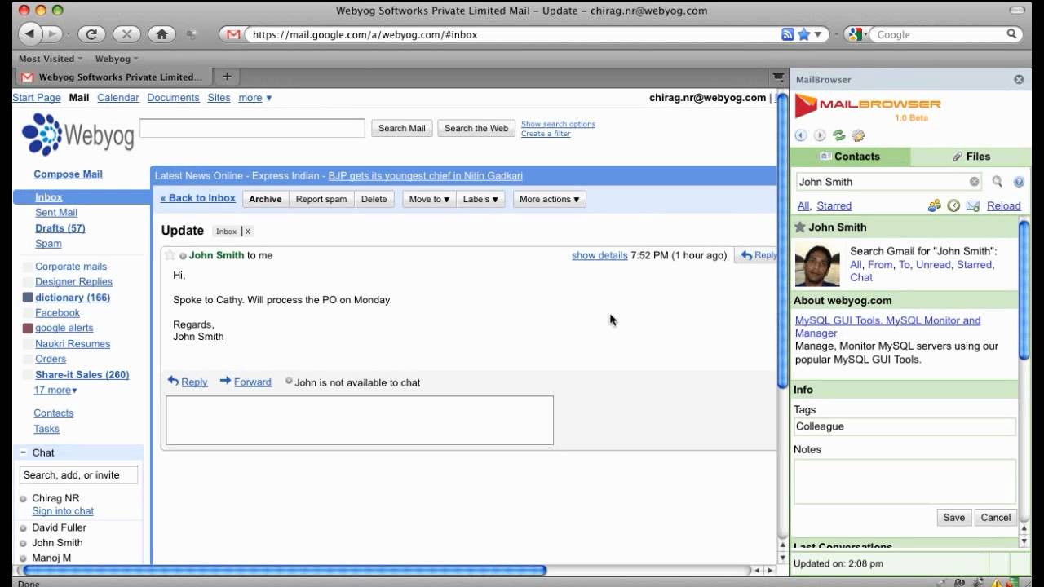
Task: Open Calendar in top navigation
Action: click(118, 98)
